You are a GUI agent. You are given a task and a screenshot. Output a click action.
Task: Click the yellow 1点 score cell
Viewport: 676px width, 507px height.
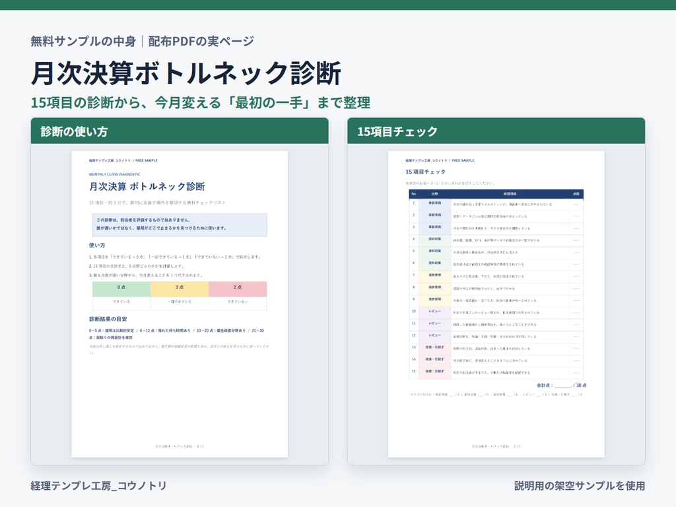180,289
